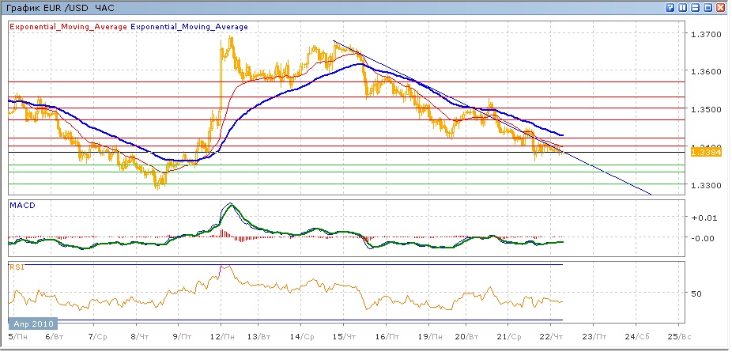This screenshot has width=732, height=352.
Task: Click the RSI 50 level label
Action: [x=696, y=293]
